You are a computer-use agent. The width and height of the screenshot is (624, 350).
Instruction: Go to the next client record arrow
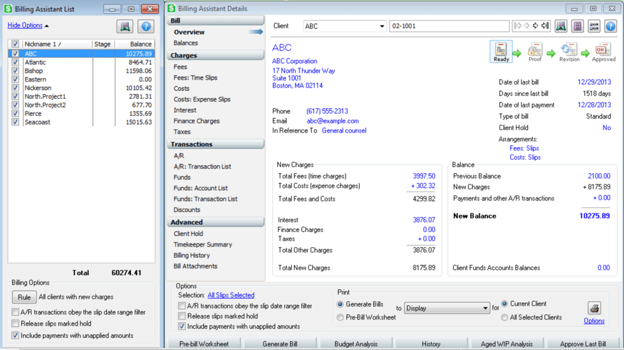(536, 27)
